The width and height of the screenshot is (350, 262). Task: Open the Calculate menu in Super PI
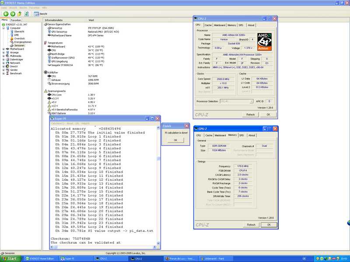(x=58, y=124)
